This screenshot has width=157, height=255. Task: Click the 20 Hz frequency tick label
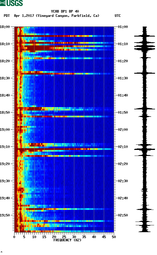tap(54, 237)
